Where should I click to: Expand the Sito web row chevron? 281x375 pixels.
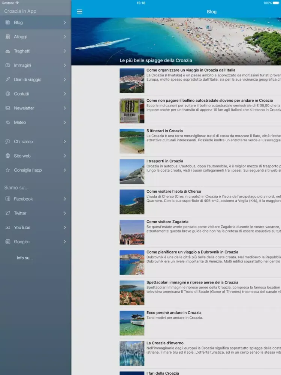tap(65, 156)
